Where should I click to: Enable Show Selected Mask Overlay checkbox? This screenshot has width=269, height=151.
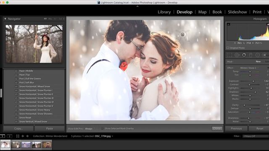coord(102,129)
